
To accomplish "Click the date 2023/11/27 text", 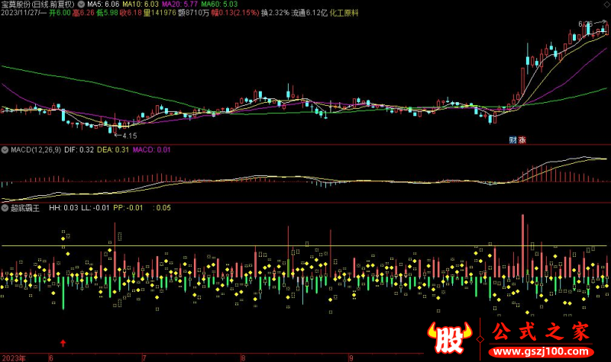I will click(20, 13).
